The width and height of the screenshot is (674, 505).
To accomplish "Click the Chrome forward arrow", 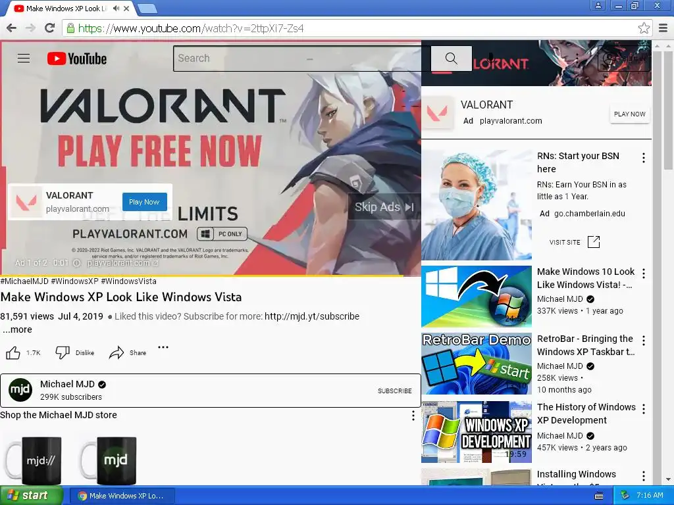I will 30,28.
